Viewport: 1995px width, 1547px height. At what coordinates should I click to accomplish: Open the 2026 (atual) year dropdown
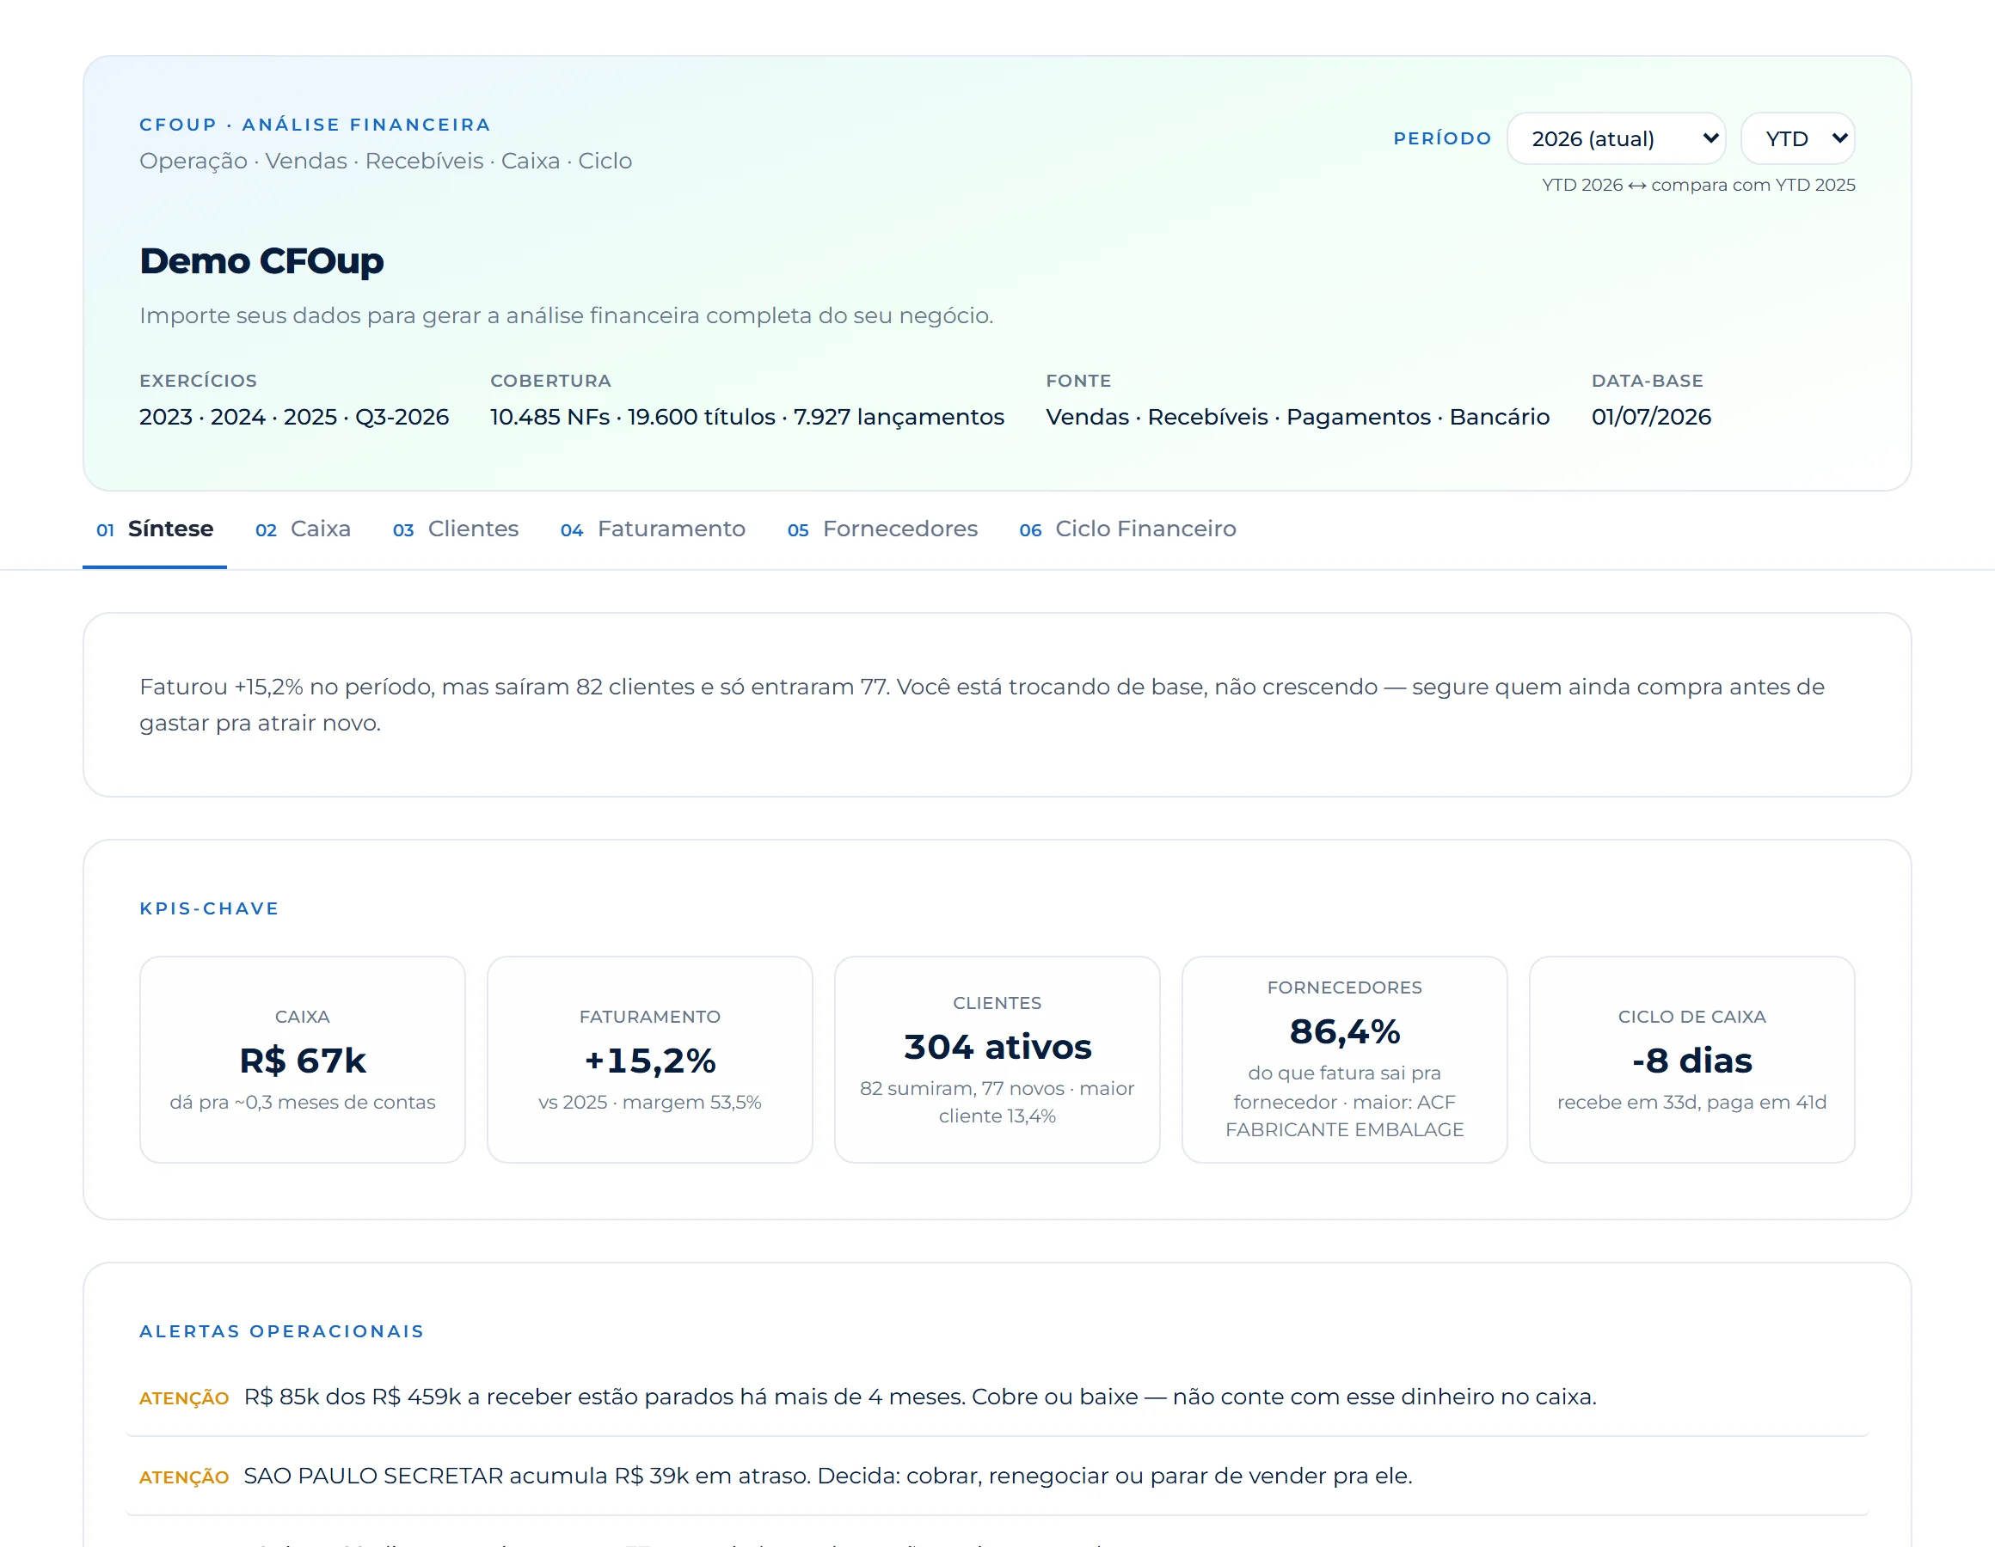point(1615,139)
